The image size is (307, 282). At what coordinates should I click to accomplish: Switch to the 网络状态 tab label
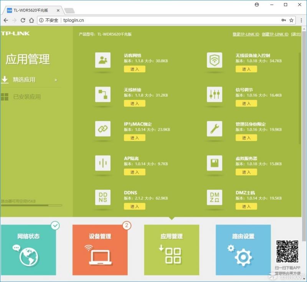click(28, 236)
